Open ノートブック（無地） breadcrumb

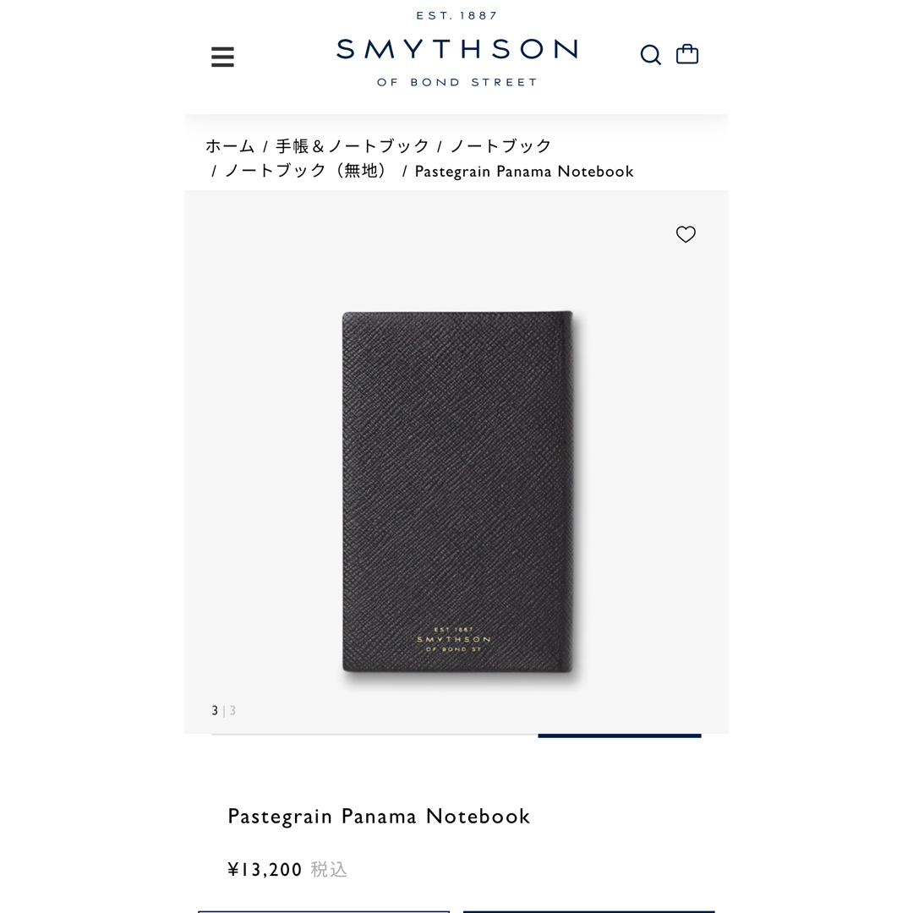(x=306, y=171)
